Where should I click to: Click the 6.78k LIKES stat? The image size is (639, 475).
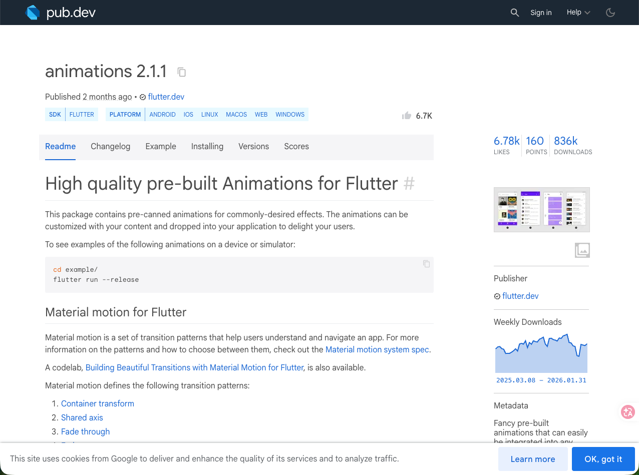[507, 145]
